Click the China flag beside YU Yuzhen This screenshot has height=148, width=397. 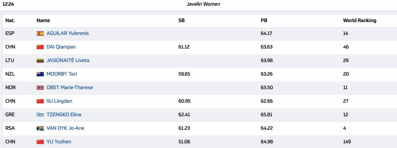(40, 142)
